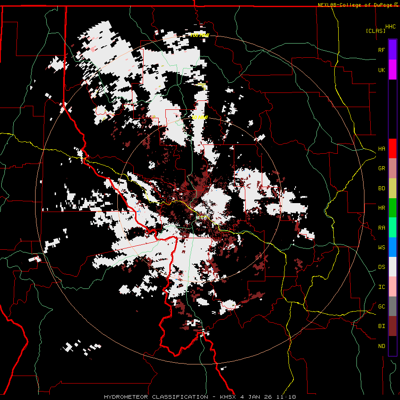
Task: Click the ND legend label
Action: [381, 346]
